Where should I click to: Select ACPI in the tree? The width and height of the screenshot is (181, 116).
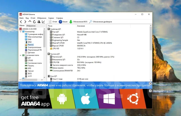click(x=28, y=76)
